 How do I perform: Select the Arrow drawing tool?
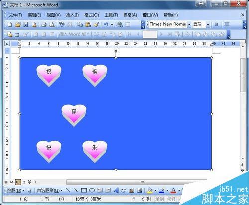(x=76, y=190)
